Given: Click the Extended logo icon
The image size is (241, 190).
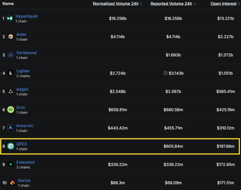Looking at the screenshot, I should tap(11, 164).
